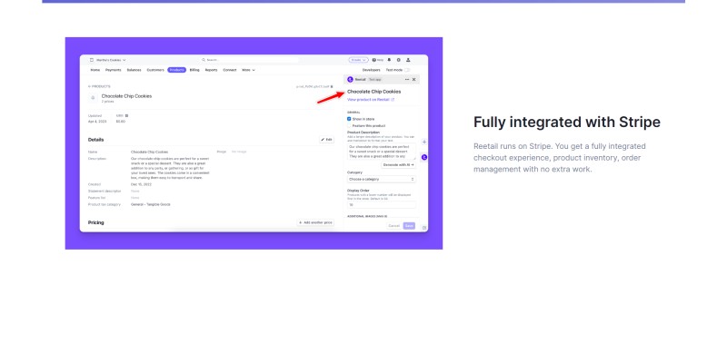The height and width of the screenshot is (344, 727).
Task: Open the More navigation dropdown
Action: 248,70
